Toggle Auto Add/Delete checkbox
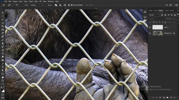The image size is (179, 100). (72, 5)
